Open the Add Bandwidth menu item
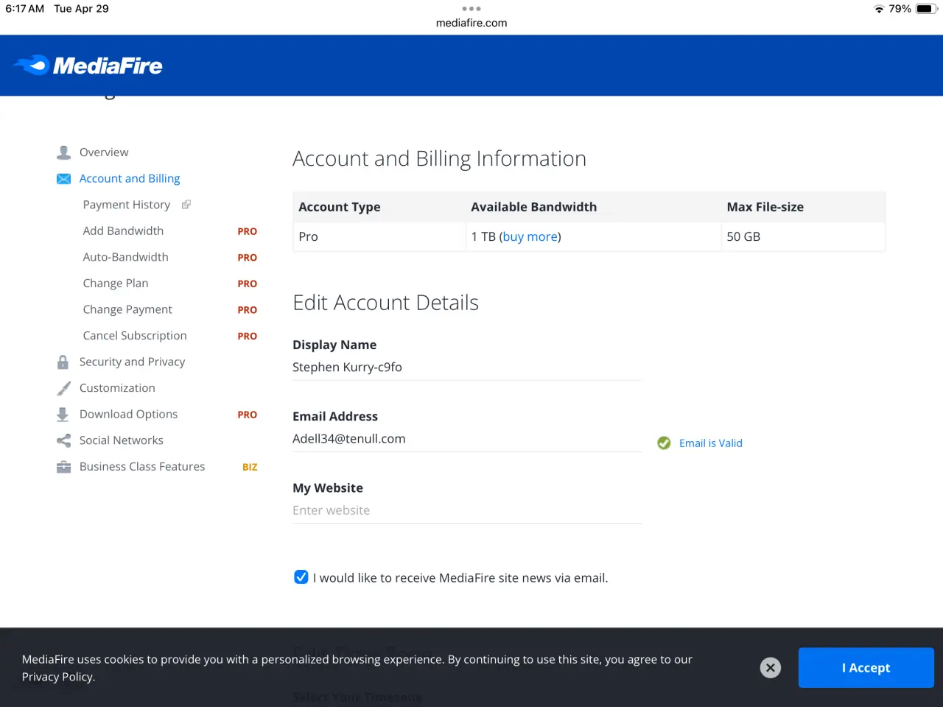Image resolution: width=943 pixels, height=707 pixels. (x=123, y=231)
